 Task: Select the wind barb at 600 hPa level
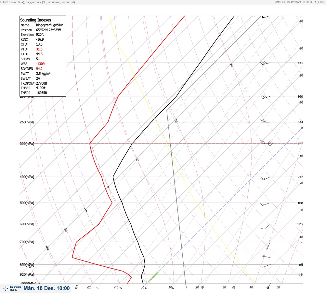point(266,227)
